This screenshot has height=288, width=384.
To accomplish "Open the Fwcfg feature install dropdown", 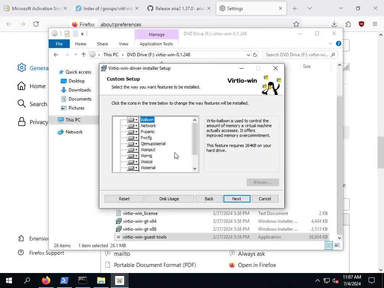I will 133,138.
